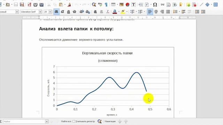
Task: Click the Print icon
Action: pos(35,5)
